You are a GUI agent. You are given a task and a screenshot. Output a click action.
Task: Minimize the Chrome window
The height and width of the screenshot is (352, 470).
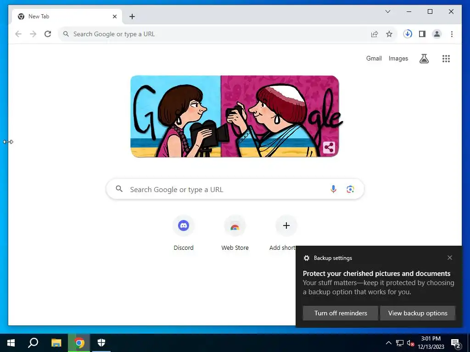point(409,11)
